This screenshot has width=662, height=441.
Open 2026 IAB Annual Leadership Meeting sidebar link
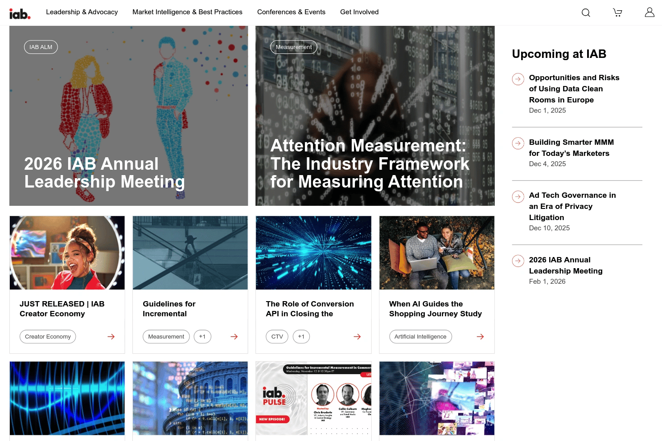tap(566, 265)
